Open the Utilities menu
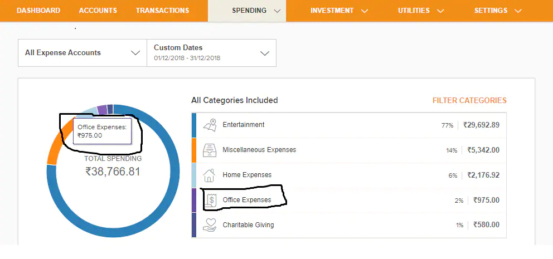This screenshot has height=259, width=553. [421, 11]
